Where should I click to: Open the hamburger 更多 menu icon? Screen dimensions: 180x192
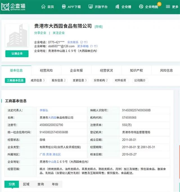tap(168, 6)
